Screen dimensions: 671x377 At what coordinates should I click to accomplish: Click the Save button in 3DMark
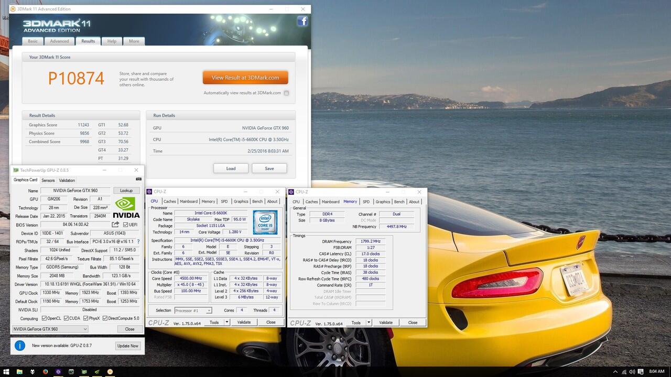pos(269,168)
